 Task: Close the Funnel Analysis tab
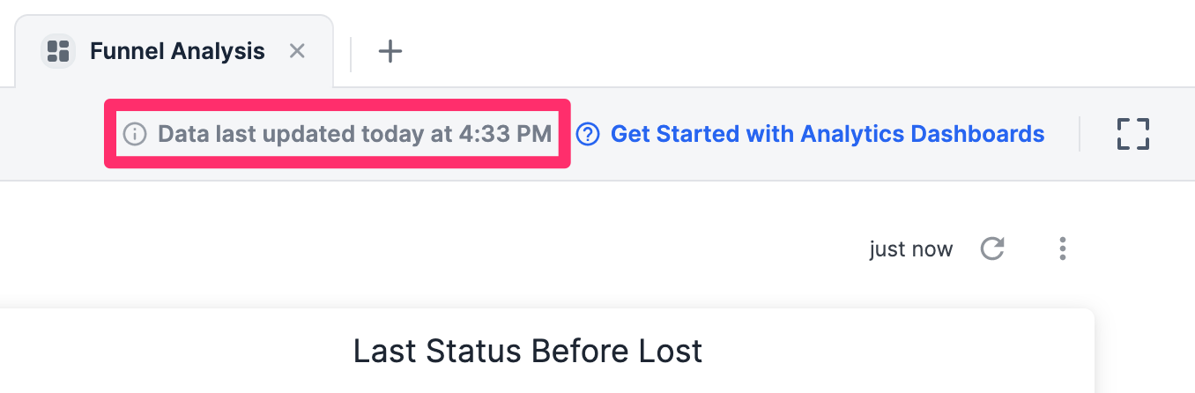[298, 51]
